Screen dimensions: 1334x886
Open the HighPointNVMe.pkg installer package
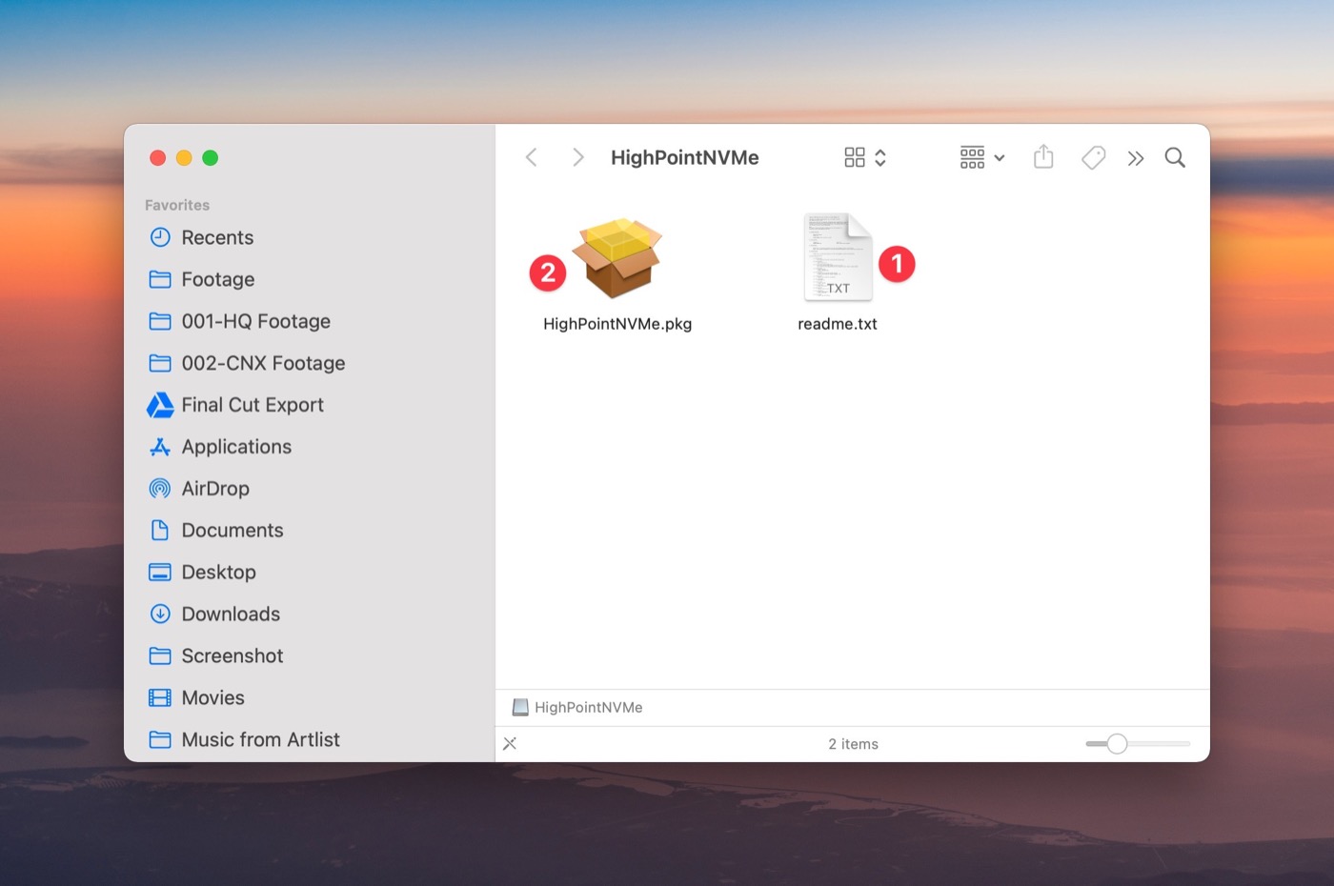(617, 259)
